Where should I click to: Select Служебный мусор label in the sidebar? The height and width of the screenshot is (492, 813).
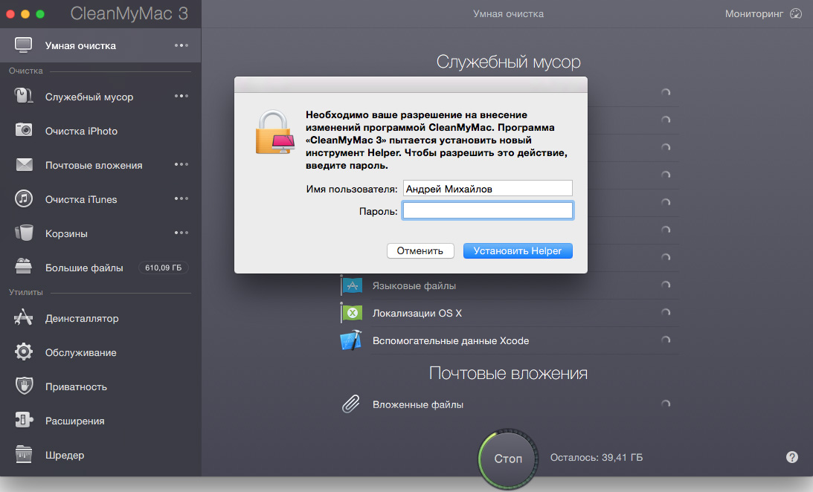[89, 97]
